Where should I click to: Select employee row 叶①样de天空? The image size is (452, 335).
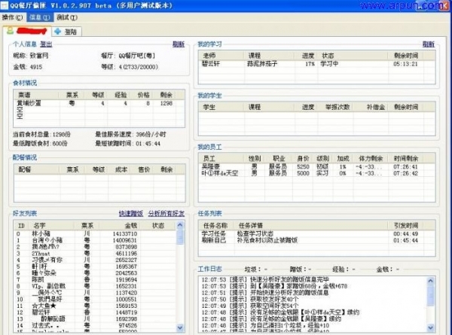316,173
